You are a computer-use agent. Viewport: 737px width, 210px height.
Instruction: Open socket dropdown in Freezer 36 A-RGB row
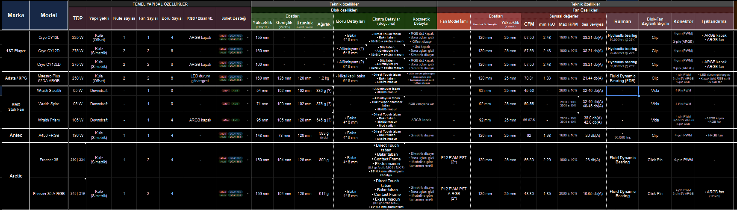[248, 194]
